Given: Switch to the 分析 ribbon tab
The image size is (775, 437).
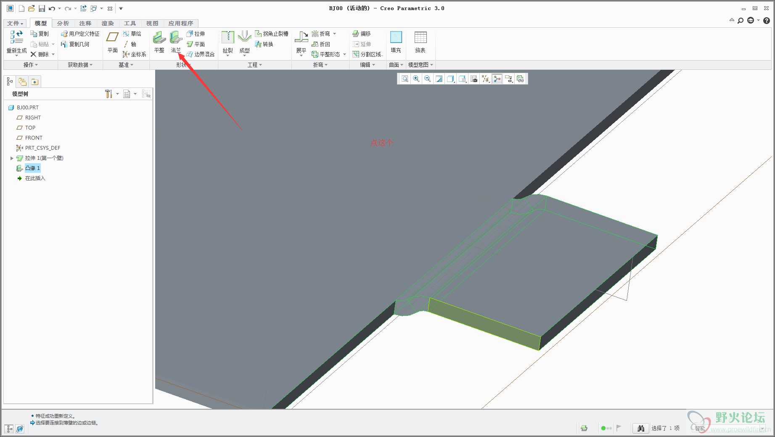Looking at the screenshot, I should pos(63,23).
